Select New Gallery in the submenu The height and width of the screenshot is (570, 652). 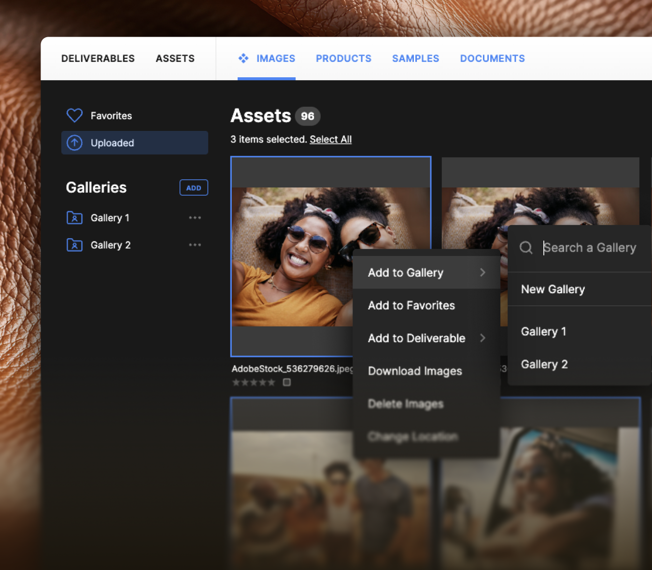[x=553, y=289]
